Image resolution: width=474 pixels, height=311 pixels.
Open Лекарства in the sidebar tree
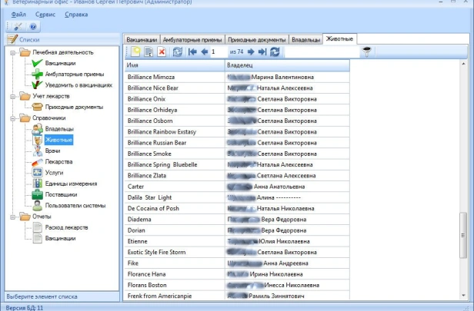(x=58, y=162)
